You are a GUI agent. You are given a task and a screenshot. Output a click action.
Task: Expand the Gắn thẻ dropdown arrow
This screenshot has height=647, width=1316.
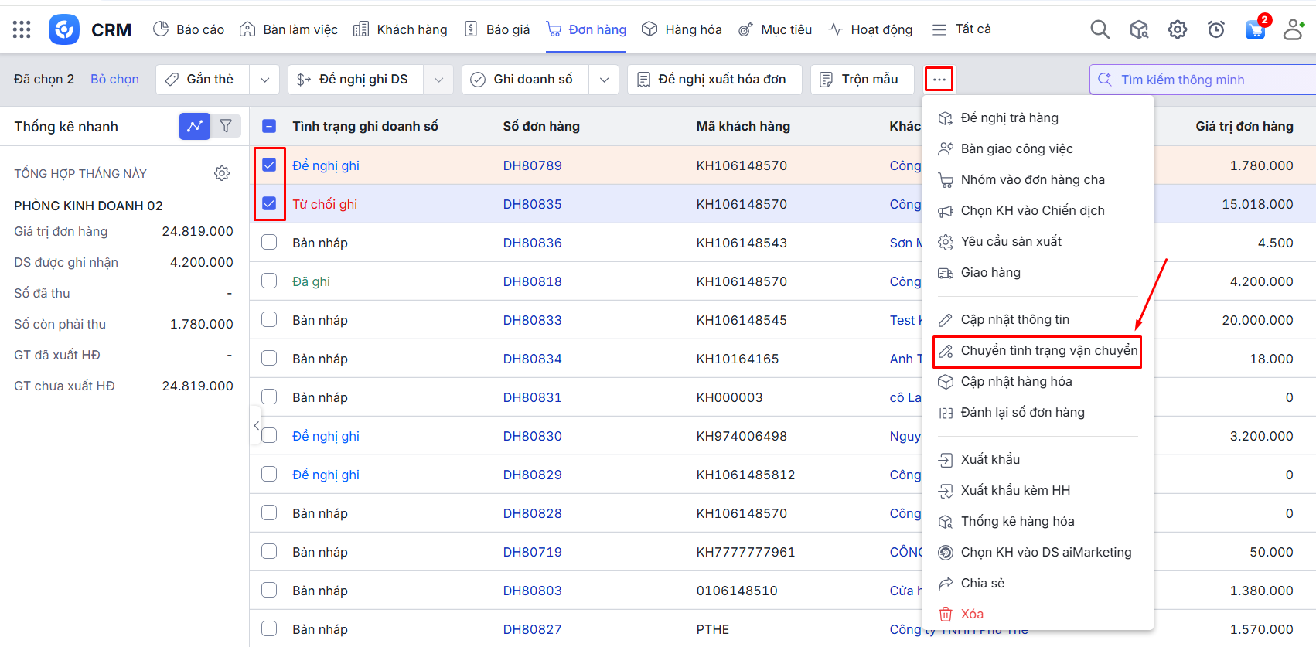click(x=264, y=80)
